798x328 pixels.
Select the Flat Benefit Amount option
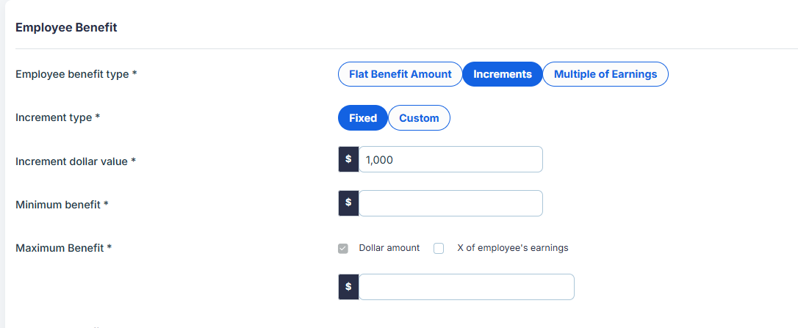(400, 74)
